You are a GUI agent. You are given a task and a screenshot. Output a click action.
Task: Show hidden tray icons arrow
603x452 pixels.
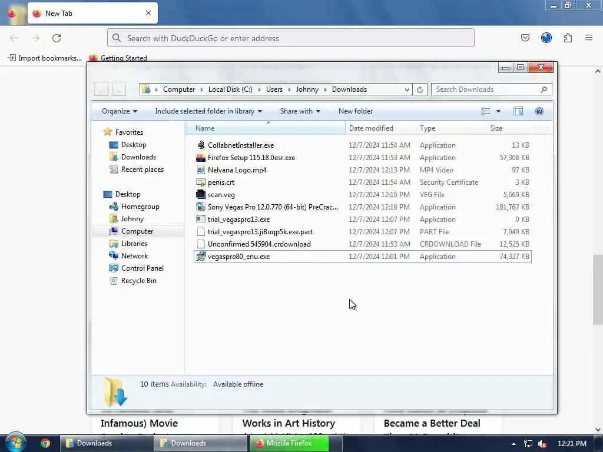pos(513,444)
